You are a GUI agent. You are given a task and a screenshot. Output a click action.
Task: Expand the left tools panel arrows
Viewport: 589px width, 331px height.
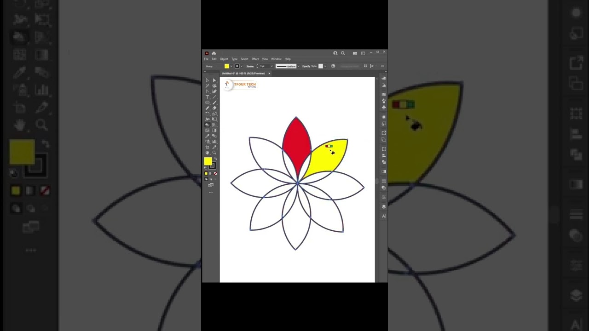pyautogui.click(x=205, y=71)
